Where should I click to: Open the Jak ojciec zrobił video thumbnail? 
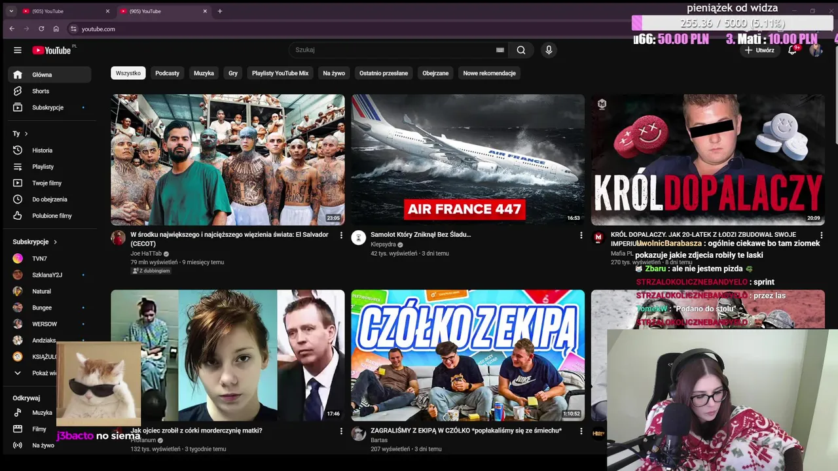click(x=228, y=355)
